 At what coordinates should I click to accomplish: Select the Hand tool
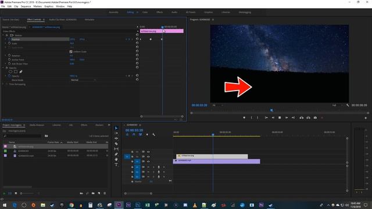tap(116, 160)
